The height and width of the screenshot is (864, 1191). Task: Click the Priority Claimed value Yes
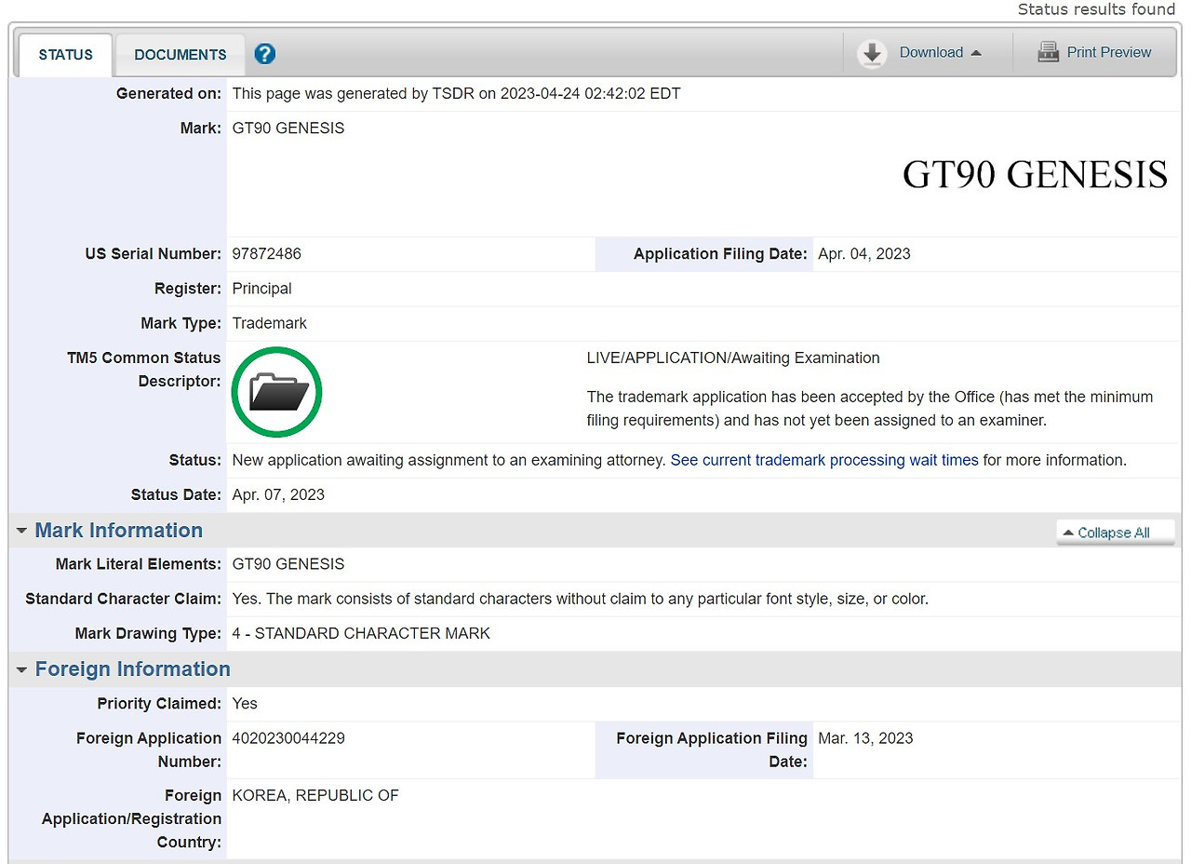coord(245,704)
